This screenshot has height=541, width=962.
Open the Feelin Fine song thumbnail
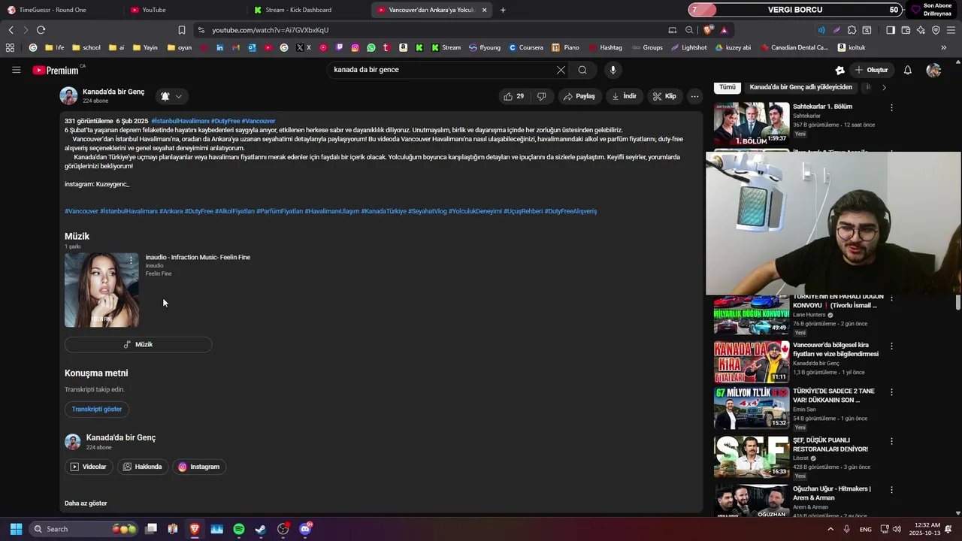101,290
